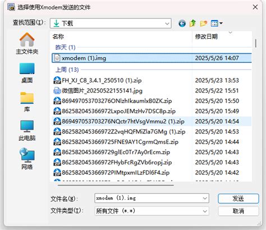Screen dimensions: 266x230
Task: Select FH_XJ_C8_3.4.1_250510 (1).zip file
Action: click(x=152, y=80)
